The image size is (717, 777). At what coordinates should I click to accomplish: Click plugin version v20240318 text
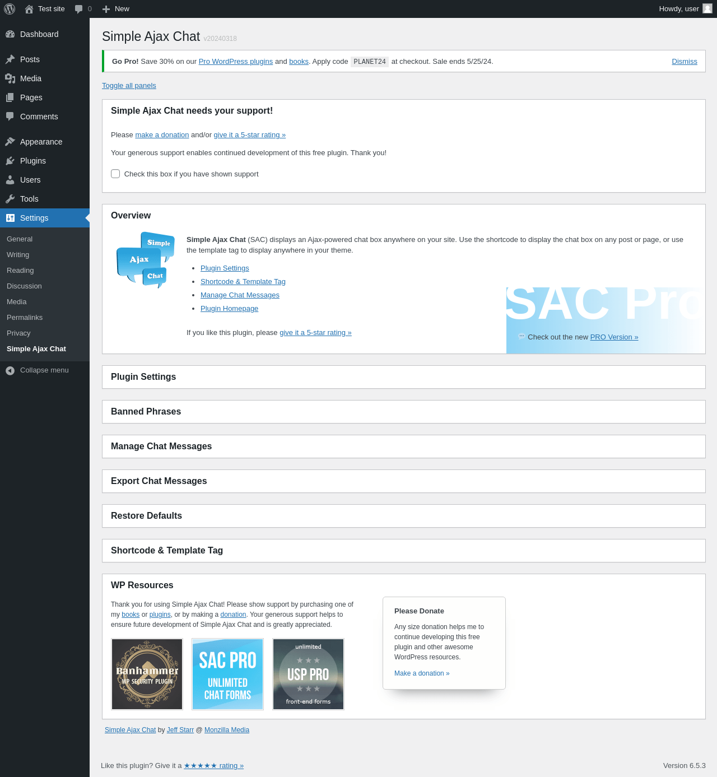coord(220,39)
